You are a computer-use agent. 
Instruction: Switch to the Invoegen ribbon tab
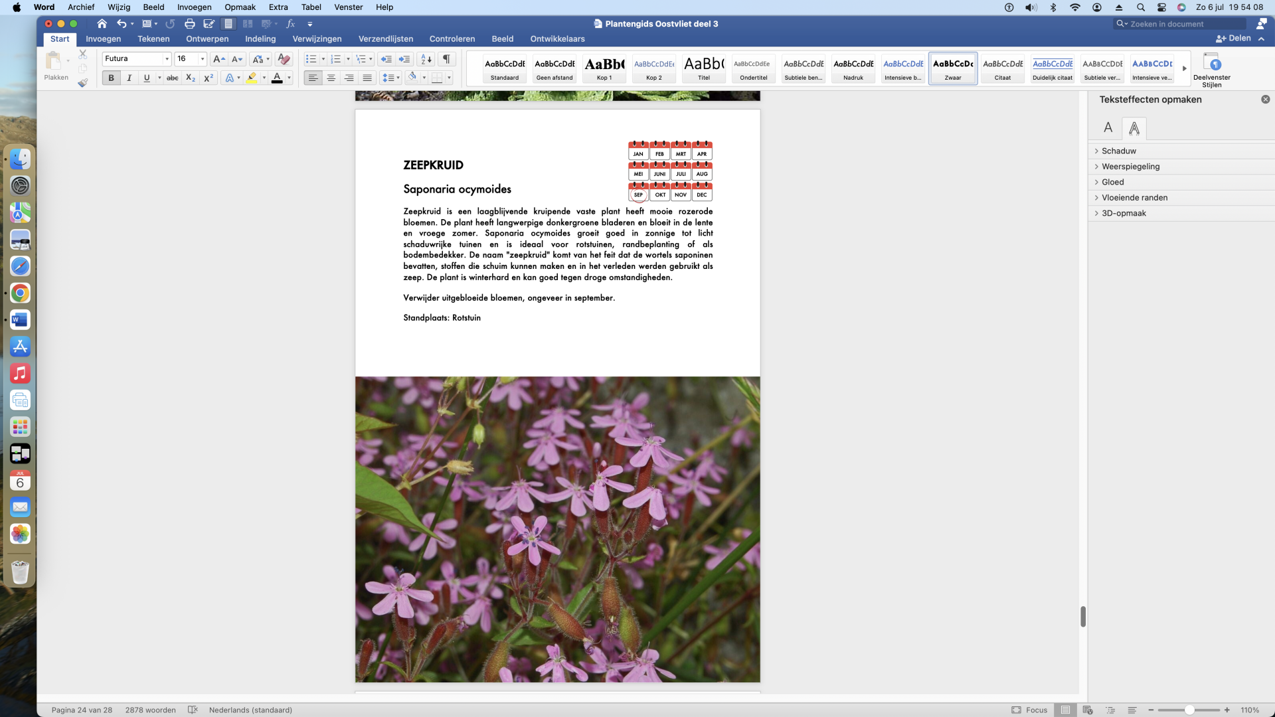103,39
